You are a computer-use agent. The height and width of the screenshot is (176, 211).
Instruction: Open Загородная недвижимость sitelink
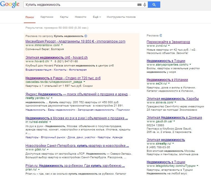[x=96, y=110]
